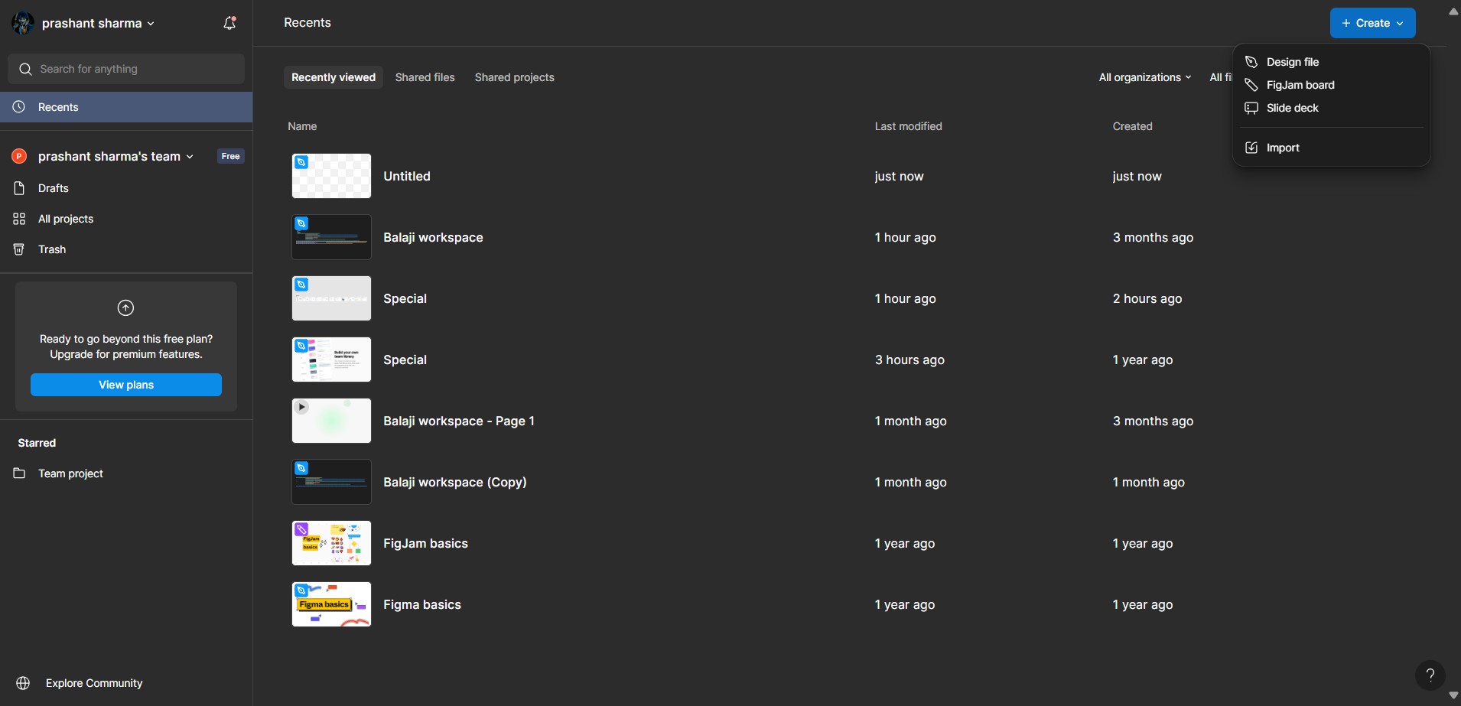Click the orange team avatar badge
The width and height of the screenshot is (1461, 706).
click(x=19, y=156)
